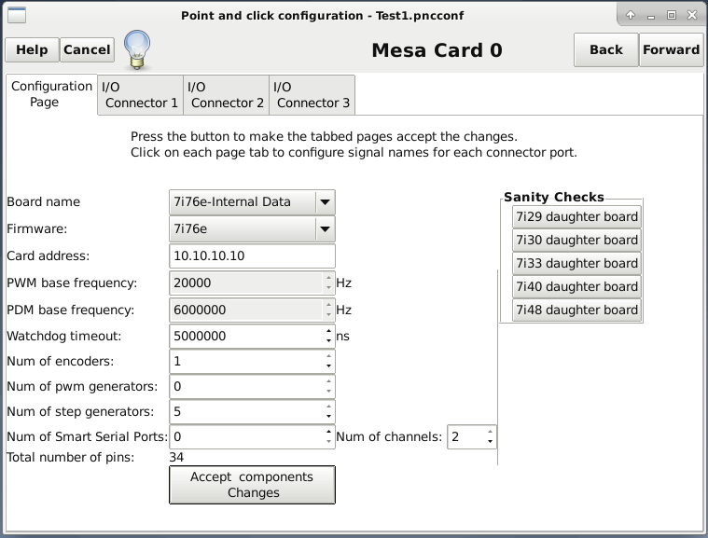Select the I/O Connector 2 tab
708x538 pixels.
[x=226, y=95]
